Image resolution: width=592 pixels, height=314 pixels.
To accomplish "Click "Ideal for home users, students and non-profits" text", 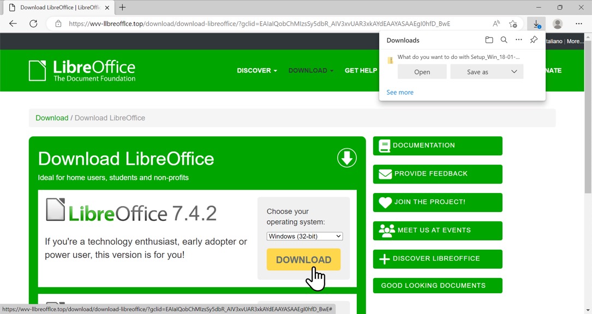I will click(x=113, y=177).
